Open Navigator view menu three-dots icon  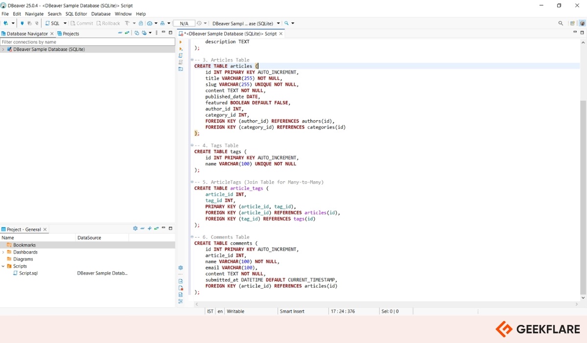[x=157, y=33]
